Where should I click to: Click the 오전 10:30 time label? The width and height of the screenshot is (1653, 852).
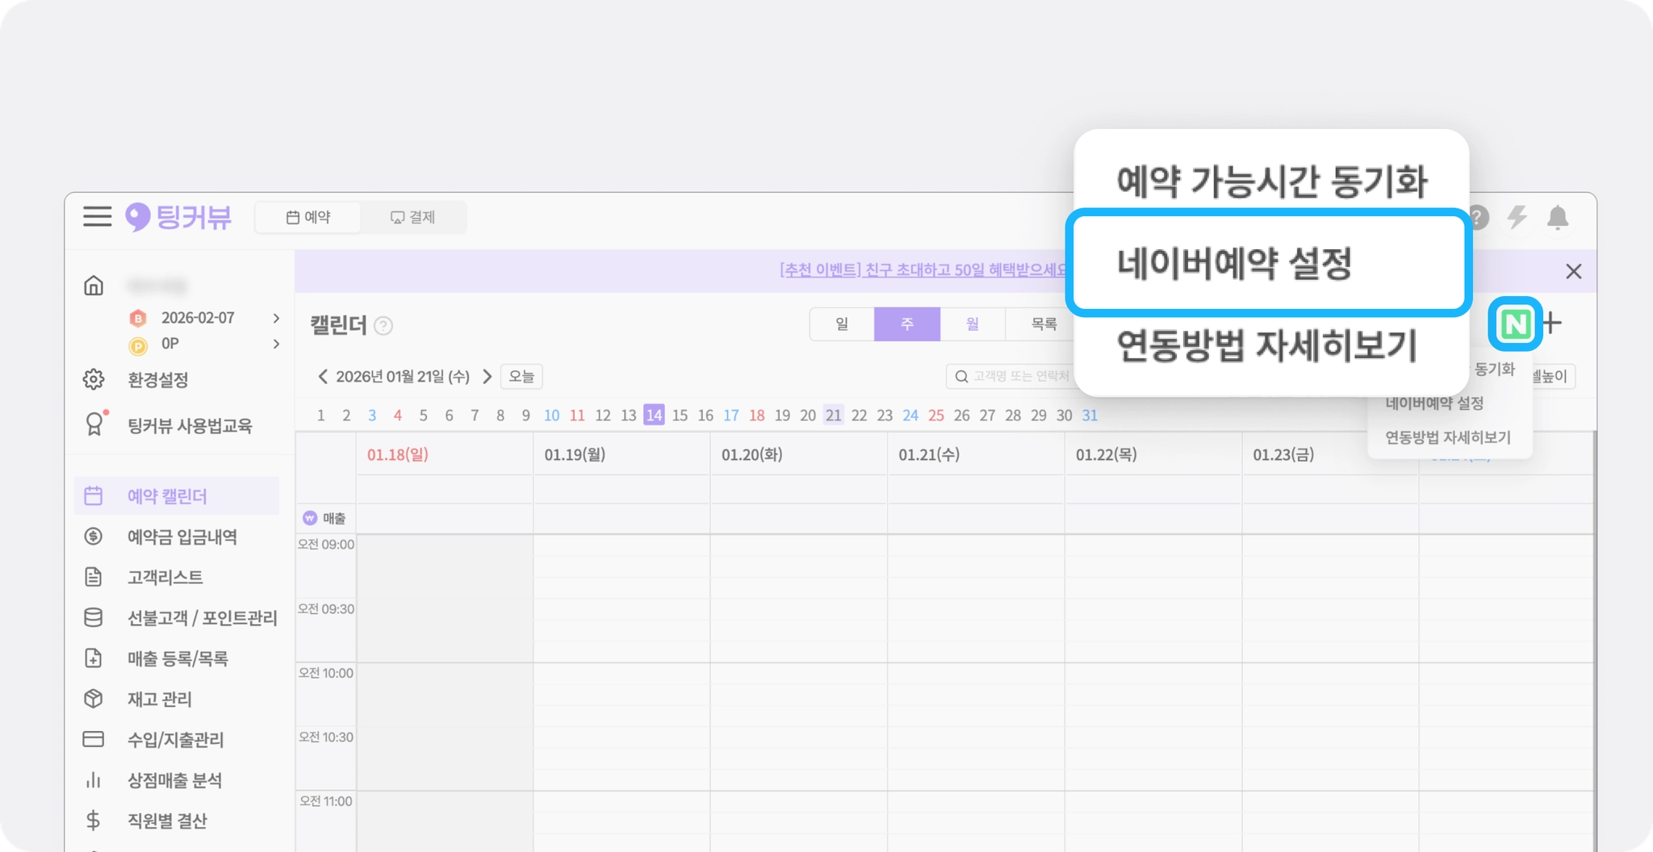tap(326, 737)
